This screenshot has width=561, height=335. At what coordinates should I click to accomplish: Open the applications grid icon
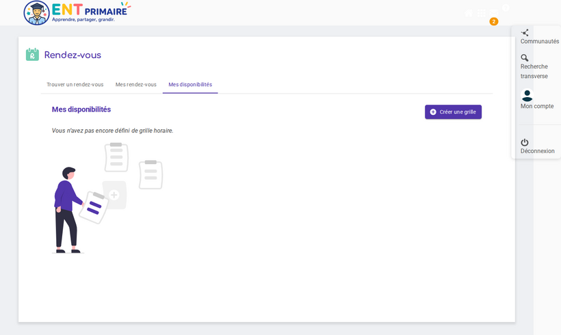pos(482,13)
